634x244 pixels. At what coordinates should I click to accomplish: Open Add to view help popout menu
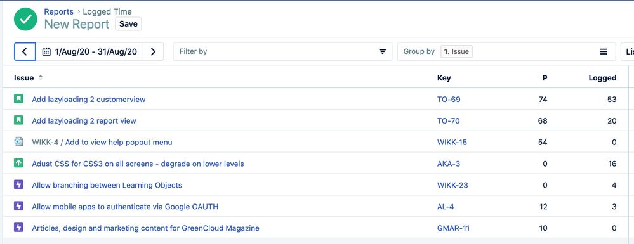click(x=119, y=142)
